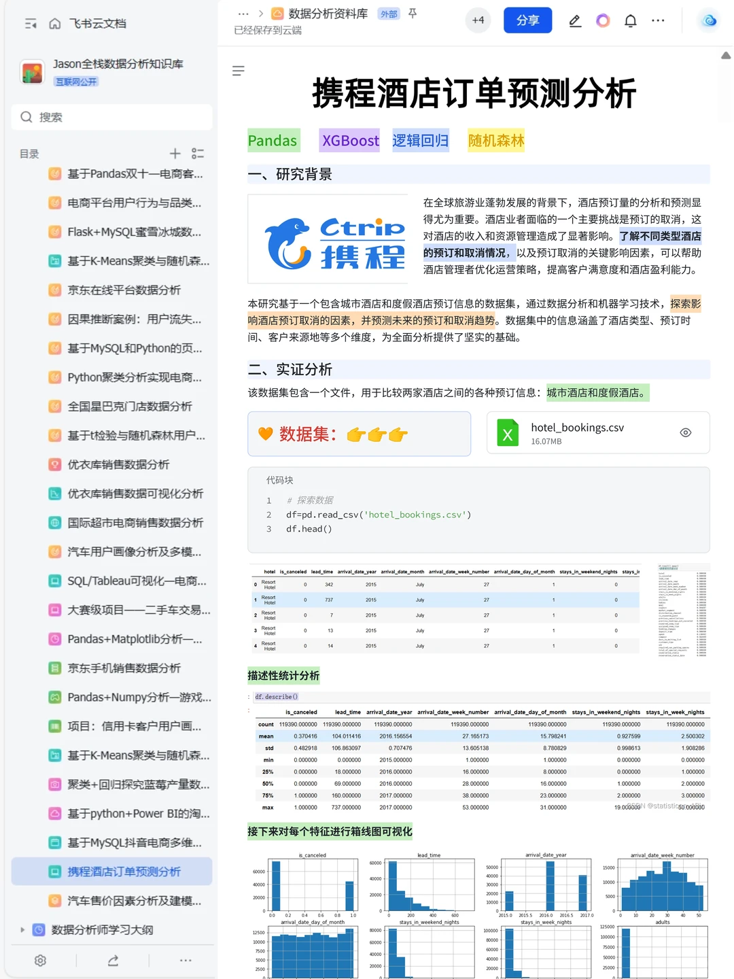Screen dimensions: 734x979
Task: Open the df.head() output table image
Action: 445,609
